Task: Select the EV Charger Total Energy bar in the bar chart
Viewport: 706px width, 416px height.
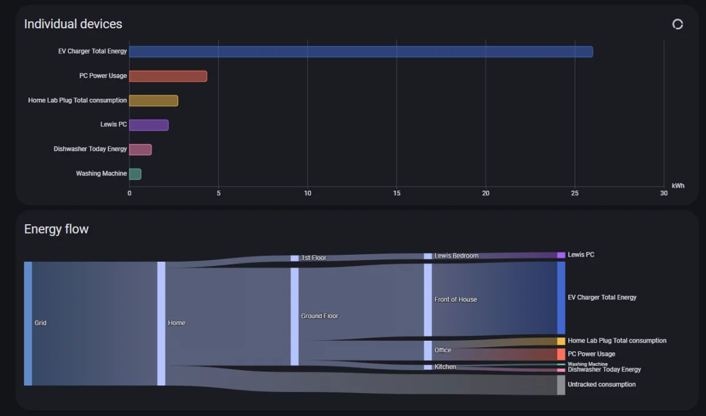Action: pos(361,52)
